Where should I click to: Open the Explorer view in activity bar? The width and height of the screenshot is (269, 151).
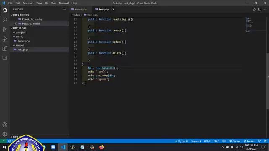[x=5, y=10]
